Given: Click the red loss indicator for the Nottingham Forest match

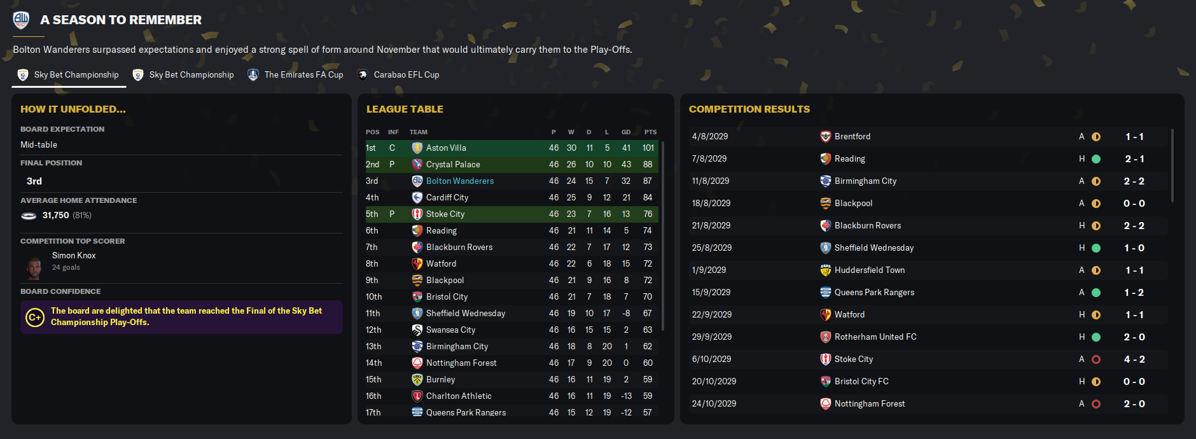Looking at the screenshot, I should click(x=1096, y=404).
